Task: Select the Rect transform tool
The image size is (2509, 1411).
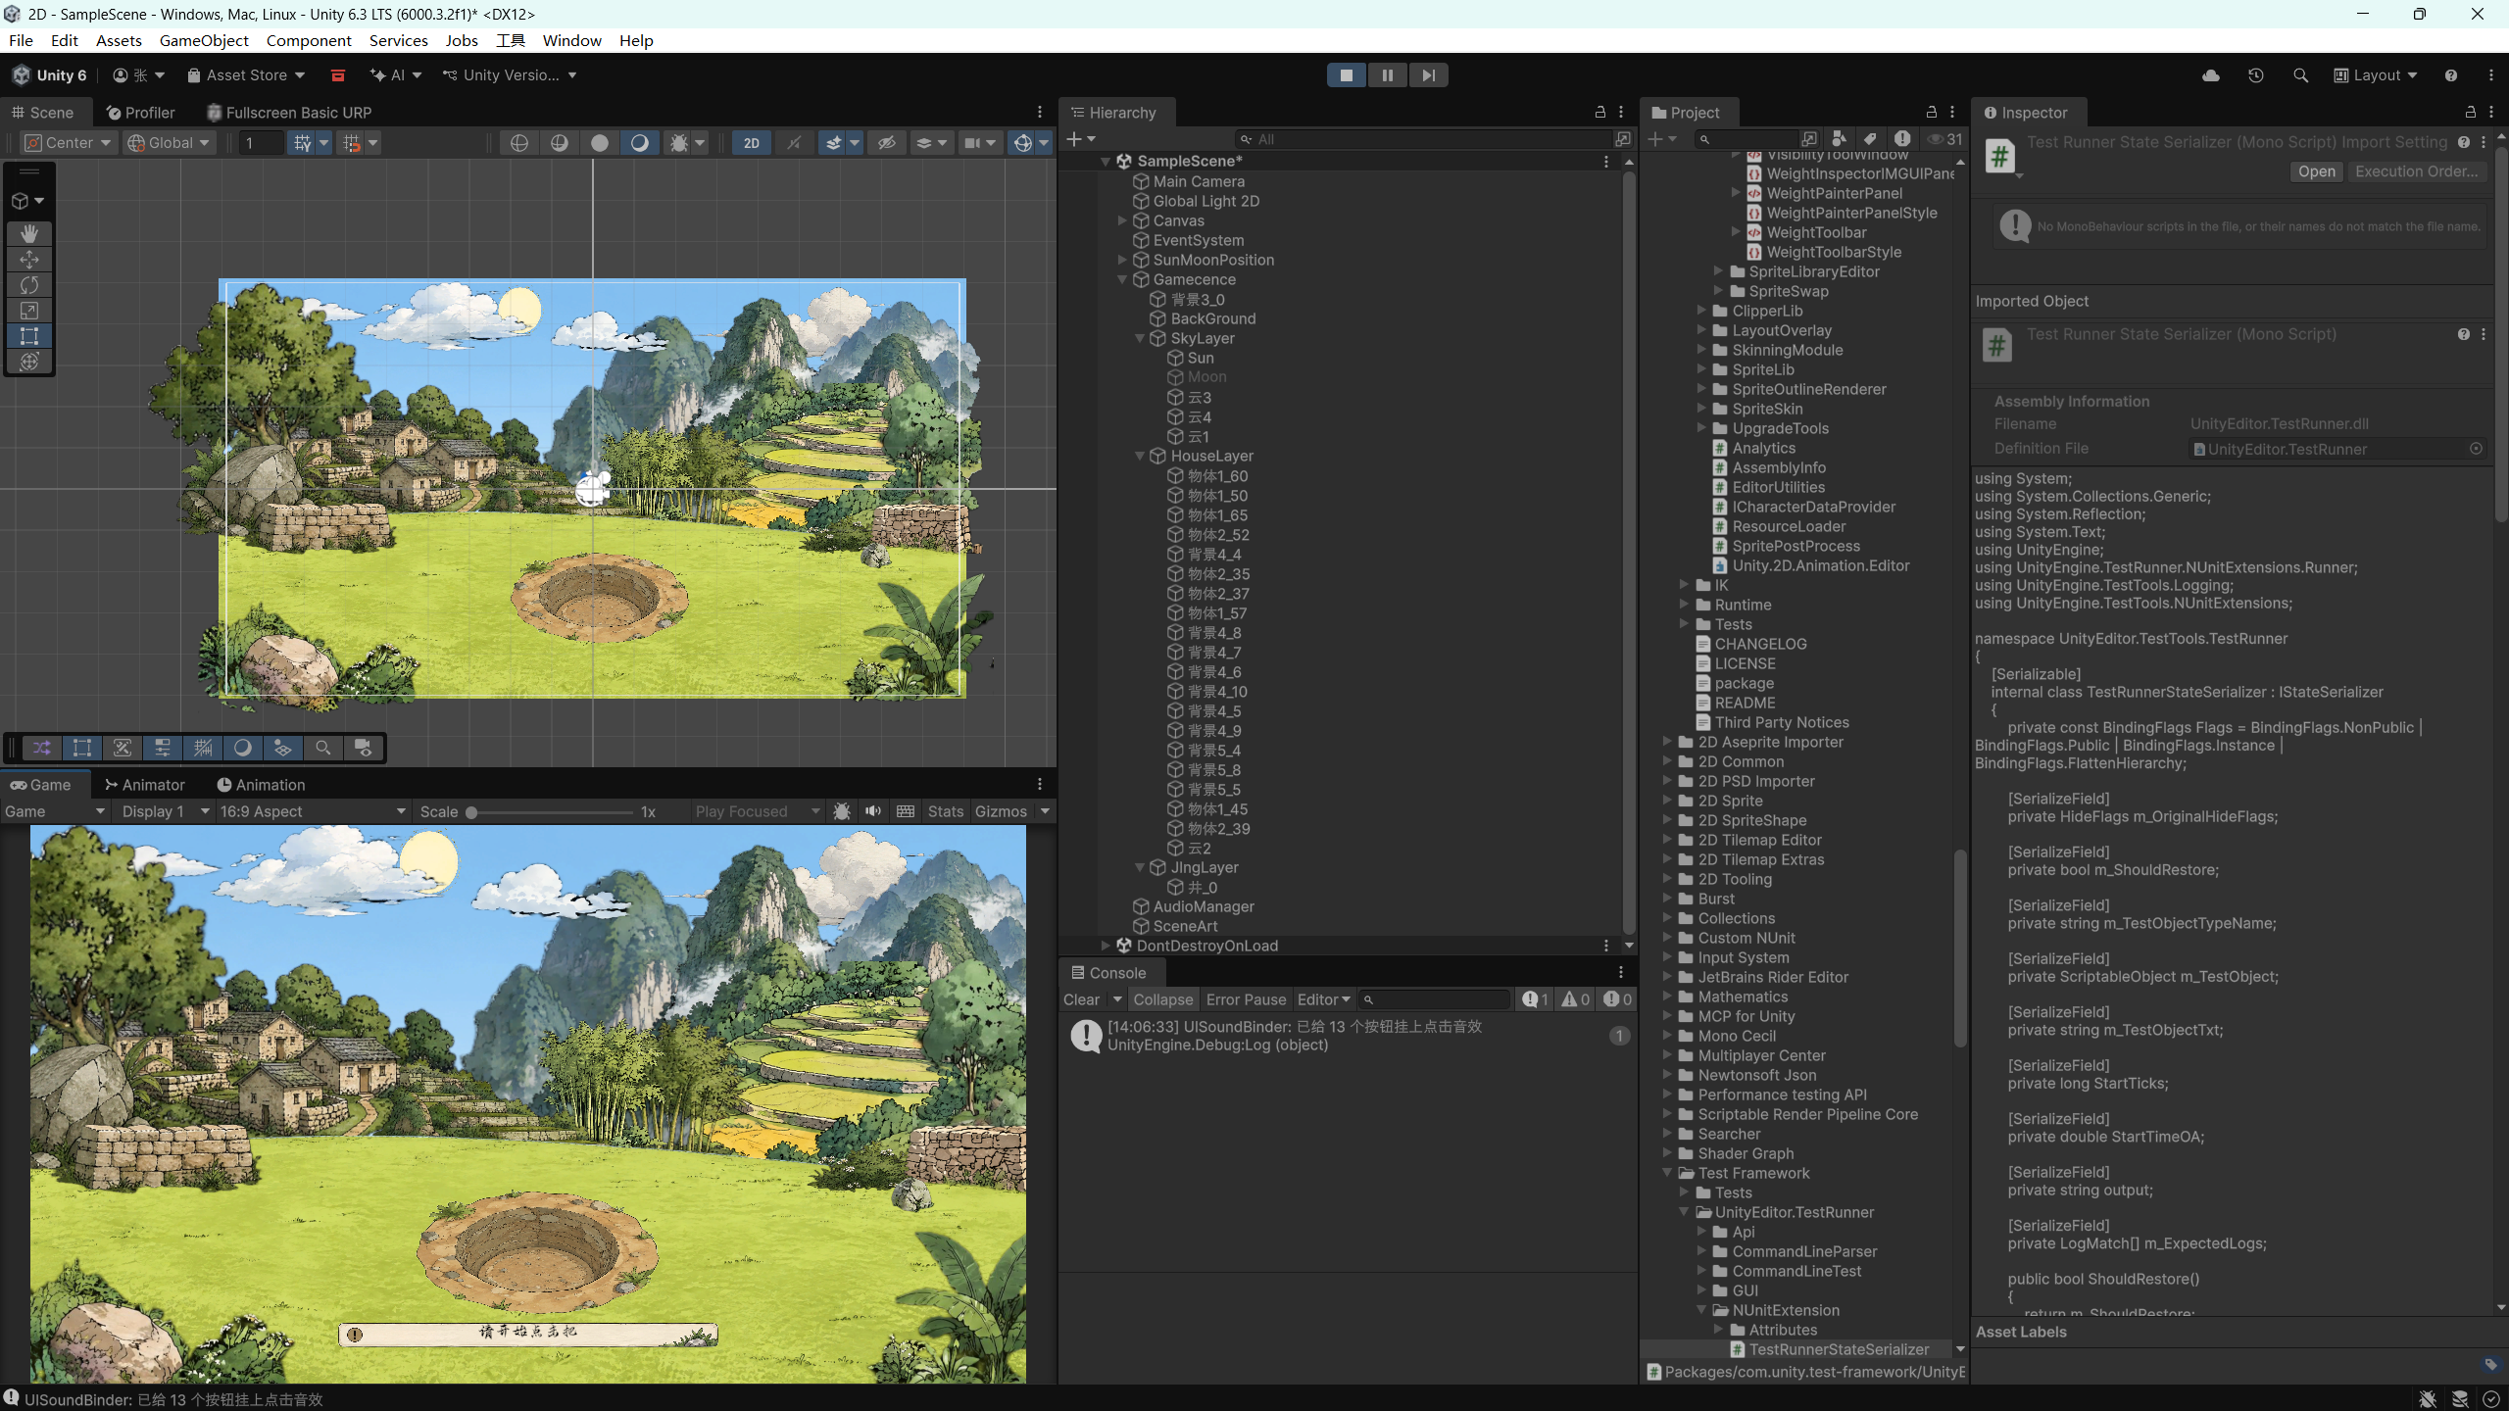Action: [29, 336]
